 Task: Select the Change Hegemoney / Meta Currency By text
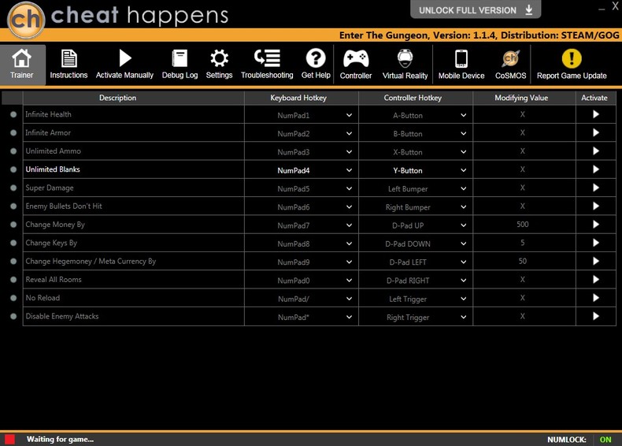point(91,262)
